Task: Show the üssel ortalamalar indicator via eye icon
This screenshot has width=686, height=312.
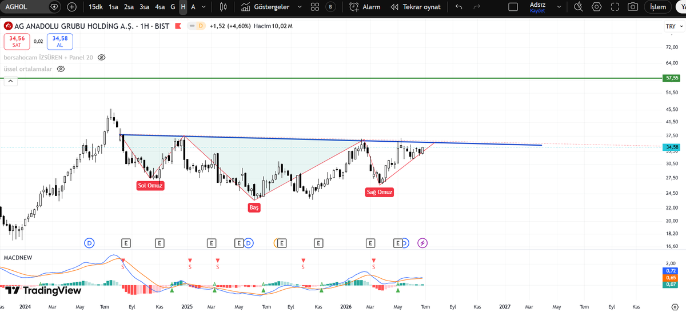Action: point(61,69)
